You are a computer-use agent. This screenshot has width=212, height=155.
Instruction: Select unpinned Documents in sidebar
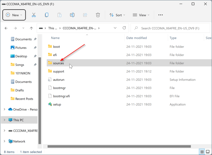(x=23, y=82)
